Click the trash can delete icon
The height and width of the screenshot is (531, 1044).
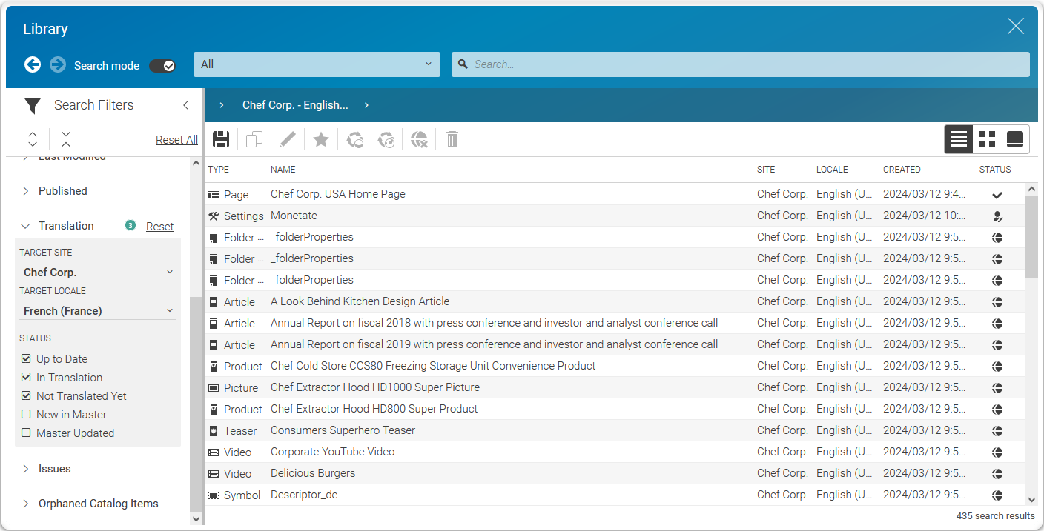pos(452,139)
